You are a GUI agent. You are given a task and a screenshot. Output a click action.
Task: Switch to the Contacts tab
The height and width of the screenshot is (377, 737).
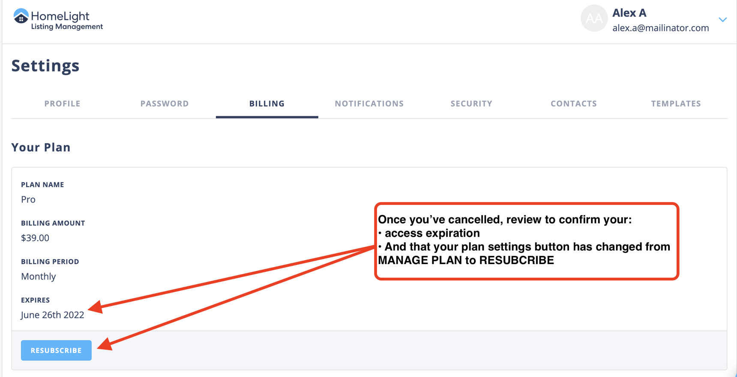[x=573, y=104]
